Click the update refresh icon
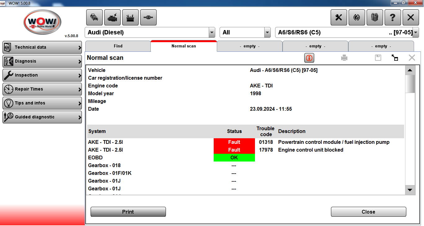Image resolution: width=424 pixels, height=226 pixels. tap(357, 17)
